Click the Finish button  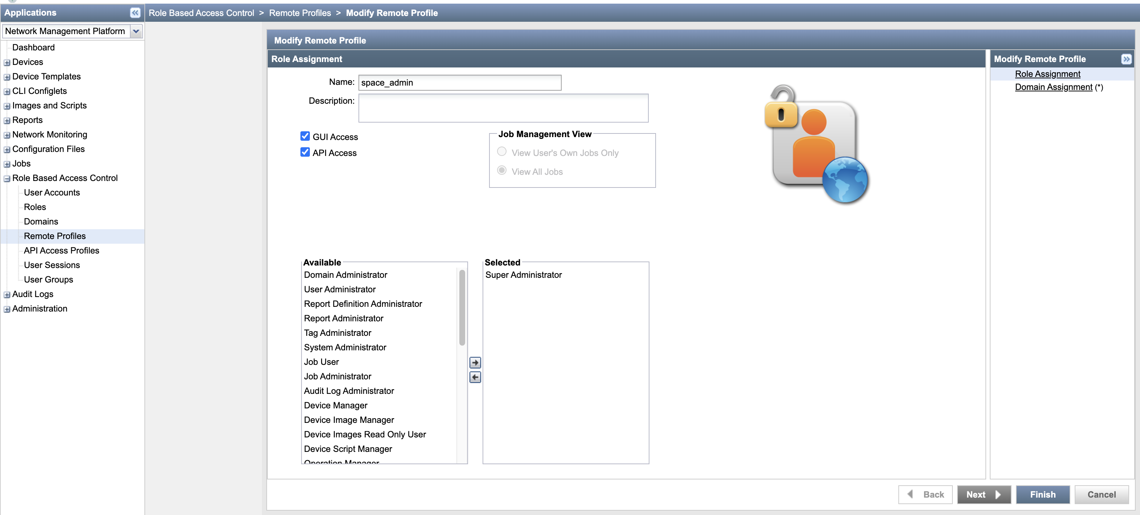point(1042,494)
